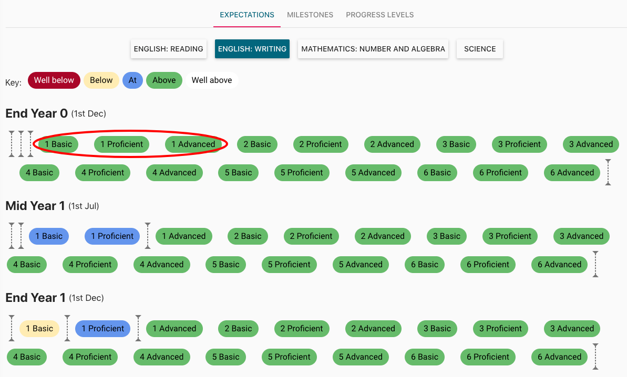Click the Well above key chip
The height and width of the screenshot is (377, 627).
pyautogui.click(x=211, y=80)
